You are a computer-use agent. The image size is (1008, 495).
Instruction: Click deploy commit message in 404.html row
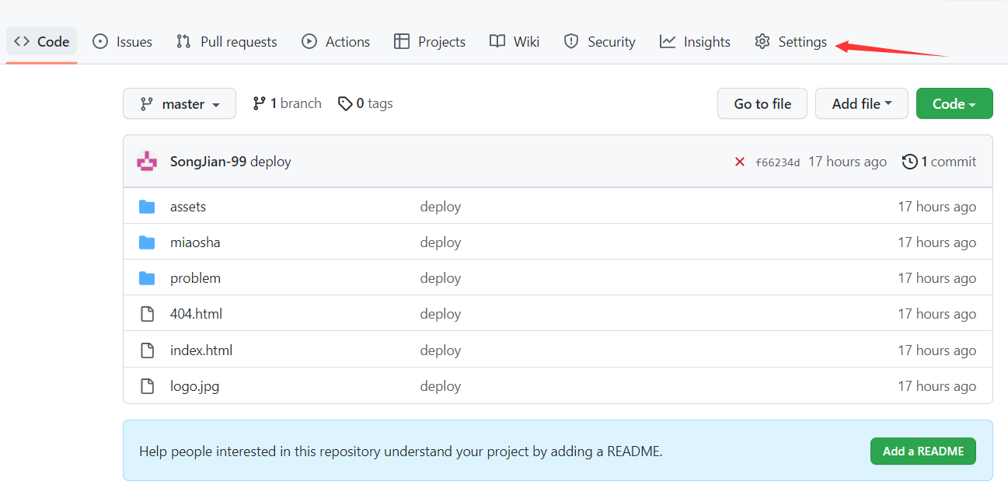(x=441, y=314)
